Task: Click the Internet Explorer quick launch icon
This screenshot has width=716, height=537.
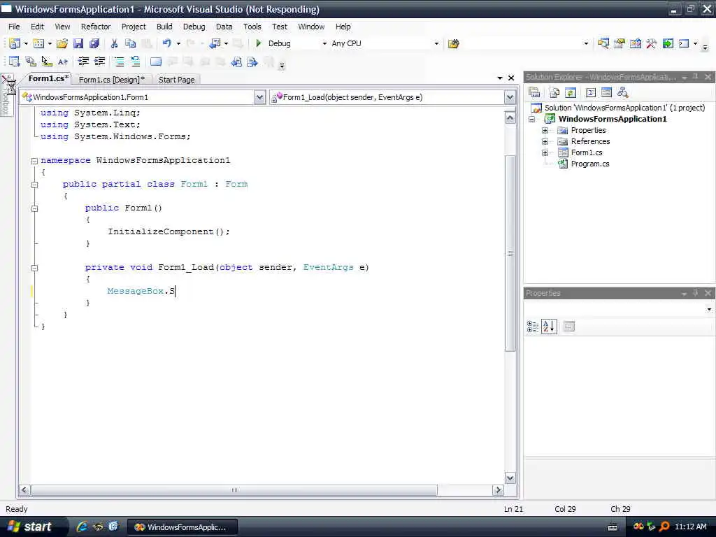Action: [x=82, y=527]
